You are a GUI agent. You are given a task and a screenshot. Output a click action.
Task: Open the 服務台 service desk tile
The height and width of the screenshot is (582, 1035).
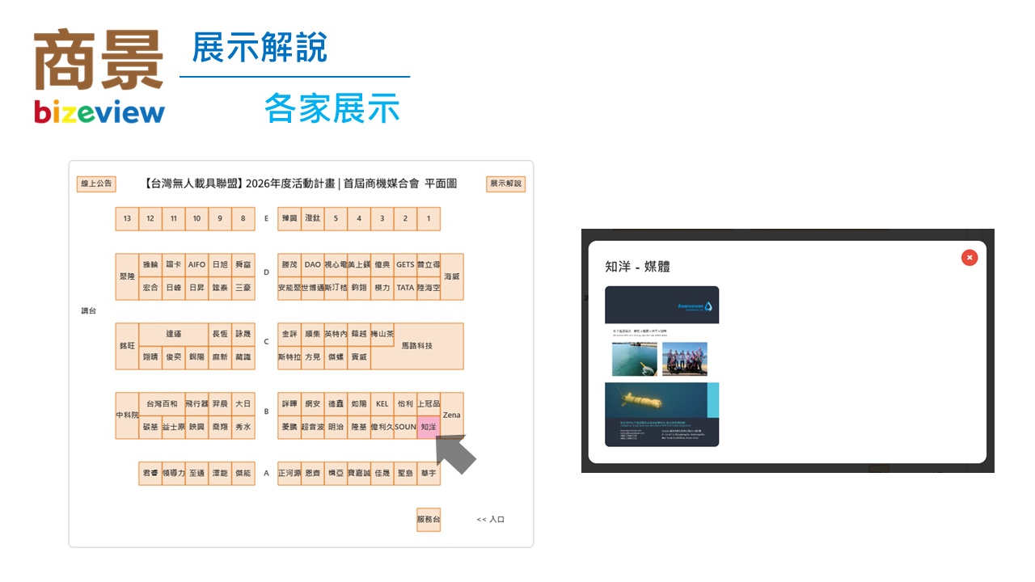tap(428, 520)
